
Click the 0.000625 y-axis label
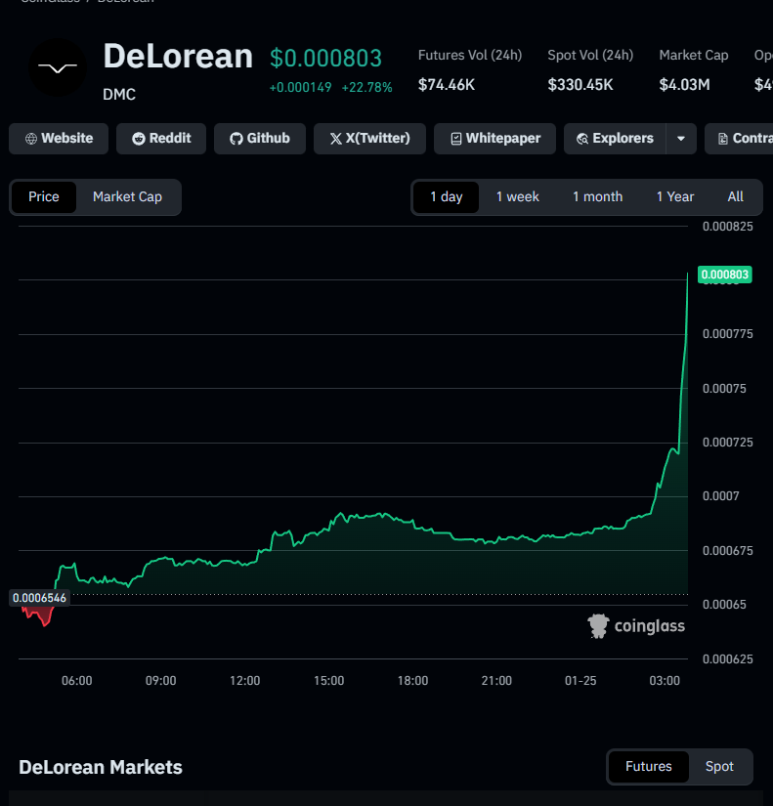(x=728, y=659)
